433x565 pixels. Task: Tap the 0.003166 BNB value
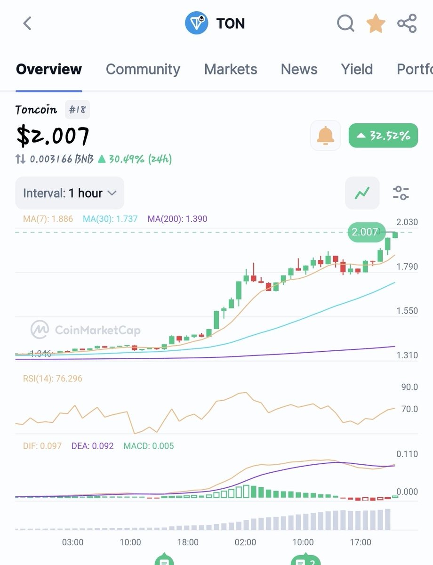coord(61,159)
